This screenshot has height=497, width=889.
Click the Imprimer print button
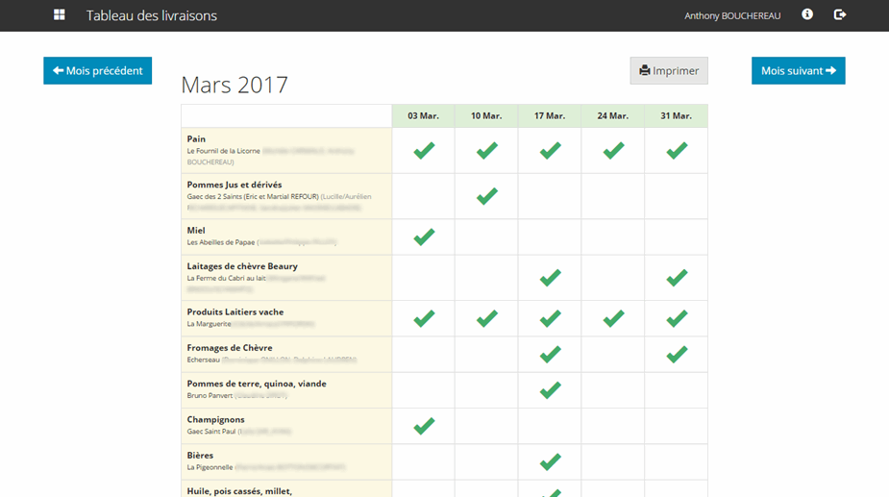point(669,71)
